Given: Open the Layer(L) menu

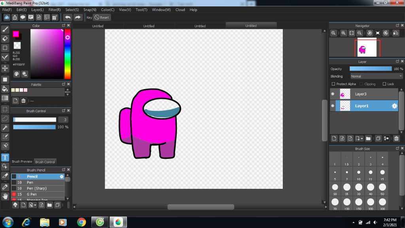Looking at the screenshot, I should pos(38,10).
